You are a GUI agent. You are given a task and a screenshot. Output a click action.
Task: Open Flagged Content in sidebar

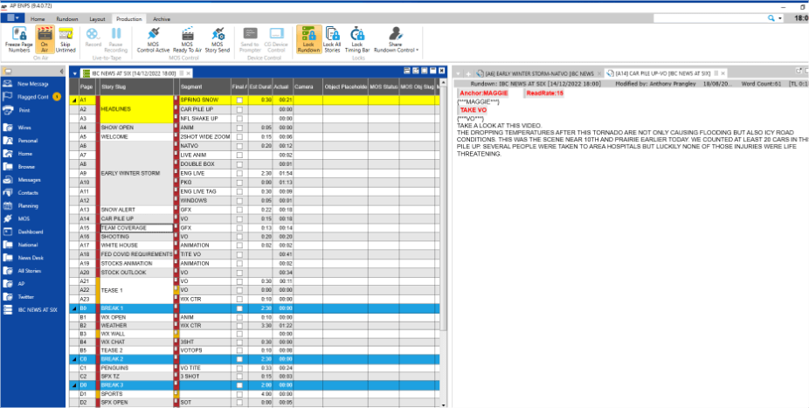tap(32, 96)
